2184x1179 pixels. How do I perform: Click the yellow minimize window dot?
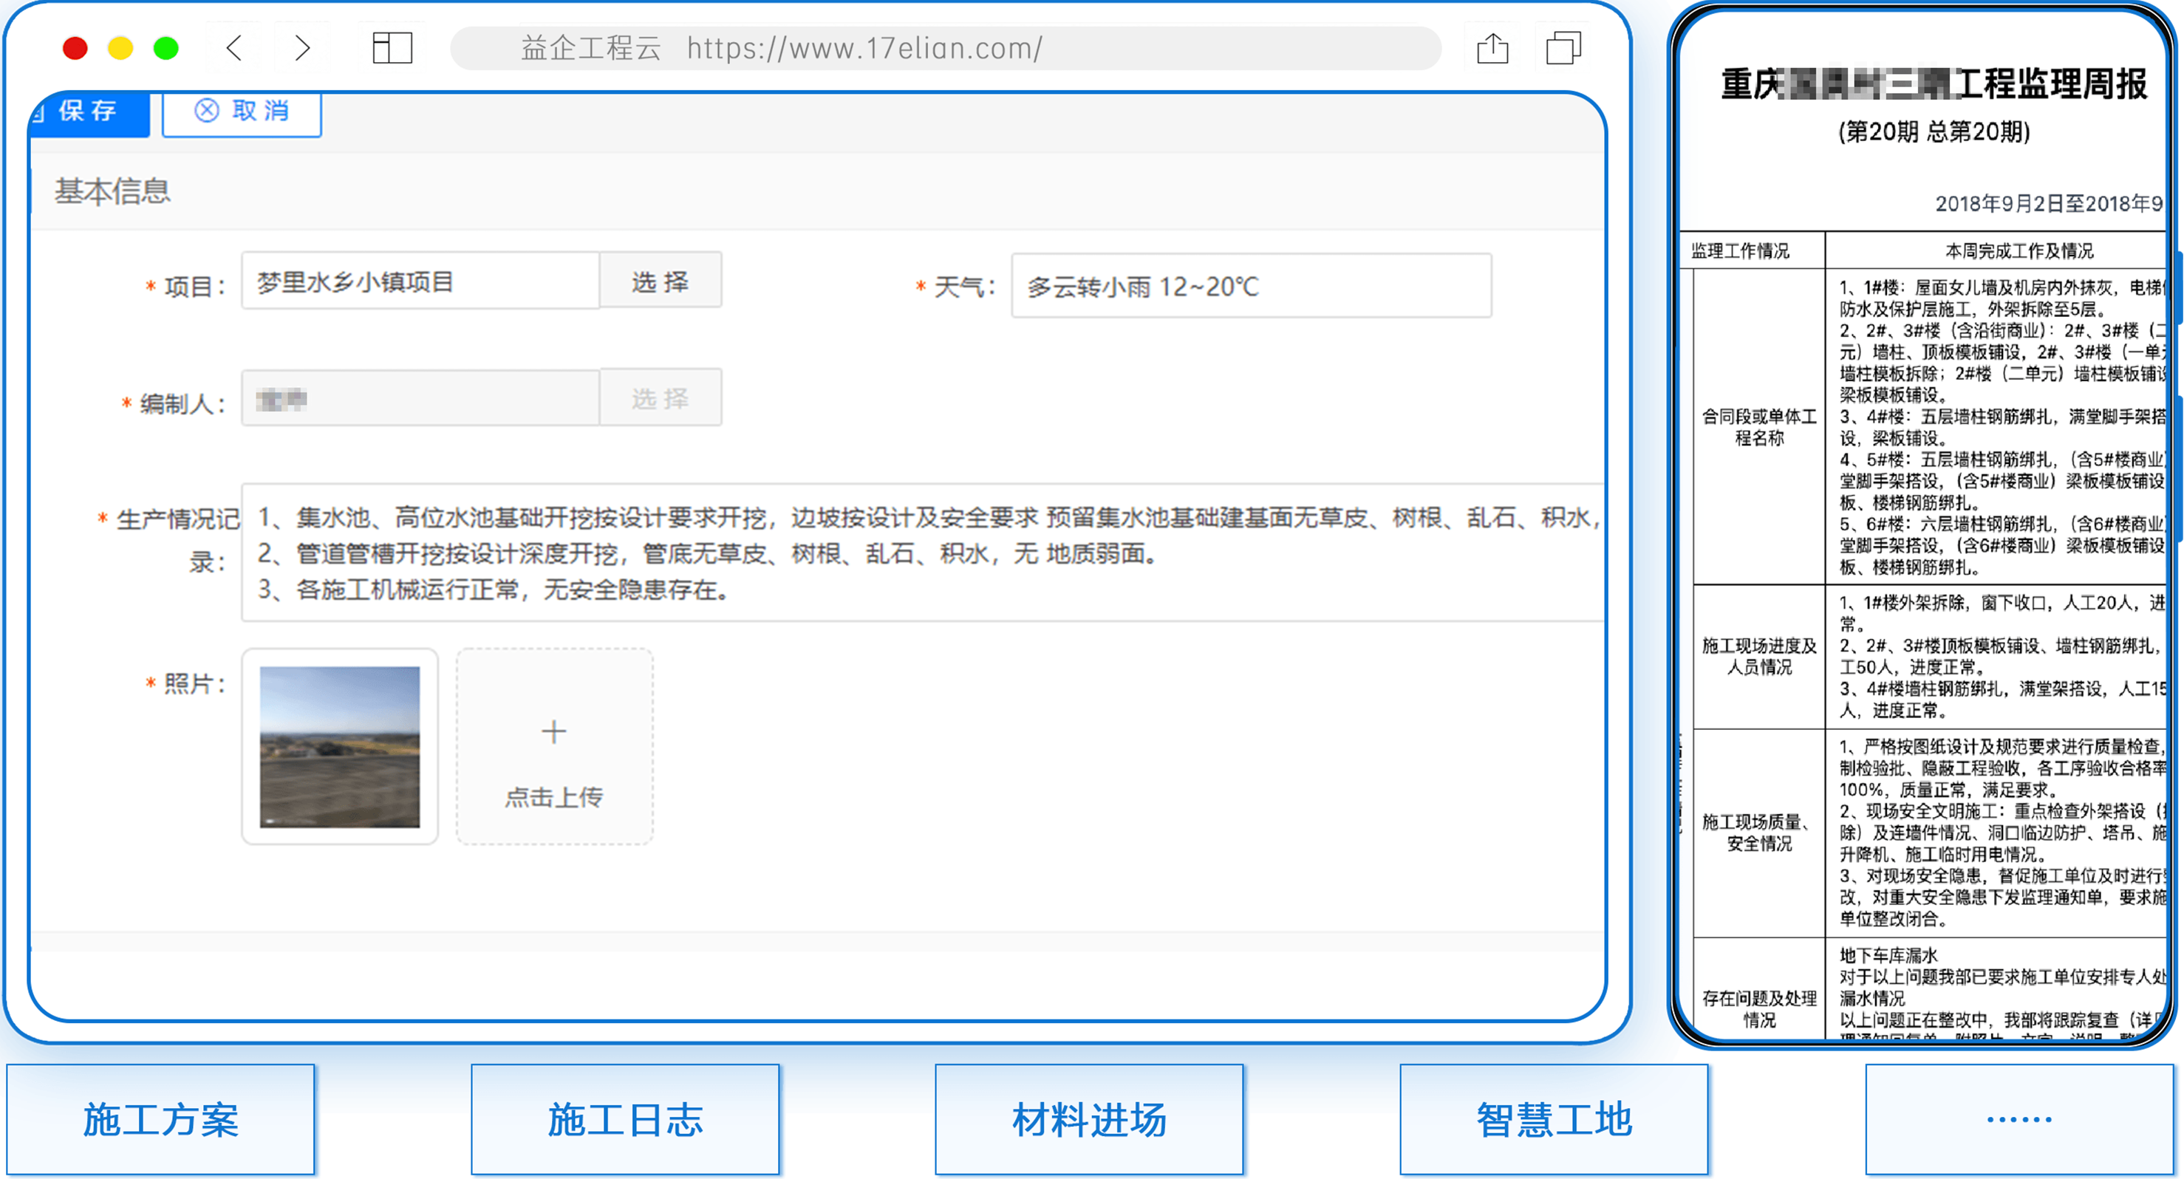[x=120, y=47]
